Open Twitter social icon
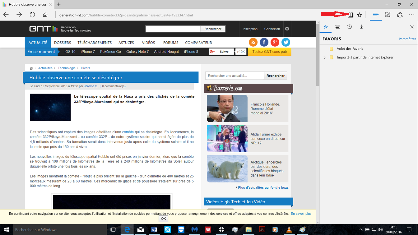Screen dimensions: 418x235 click(286, 42)
